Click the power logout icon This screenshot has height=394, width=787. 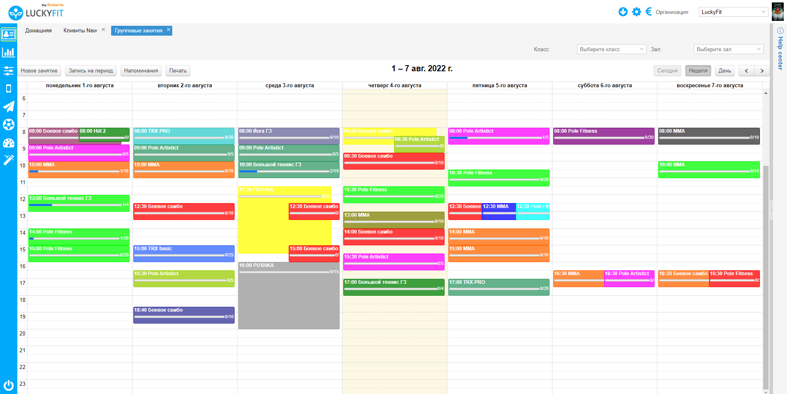pyautogui.click(x=9, y=385)
